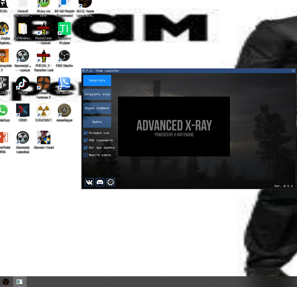Enable the Ввести ключи checkbox
Viewport: 297px width, 287px height.
tap(85, 155)
